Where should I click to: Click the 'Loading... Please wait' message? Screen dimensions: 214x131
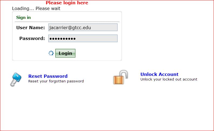point(36,8)
